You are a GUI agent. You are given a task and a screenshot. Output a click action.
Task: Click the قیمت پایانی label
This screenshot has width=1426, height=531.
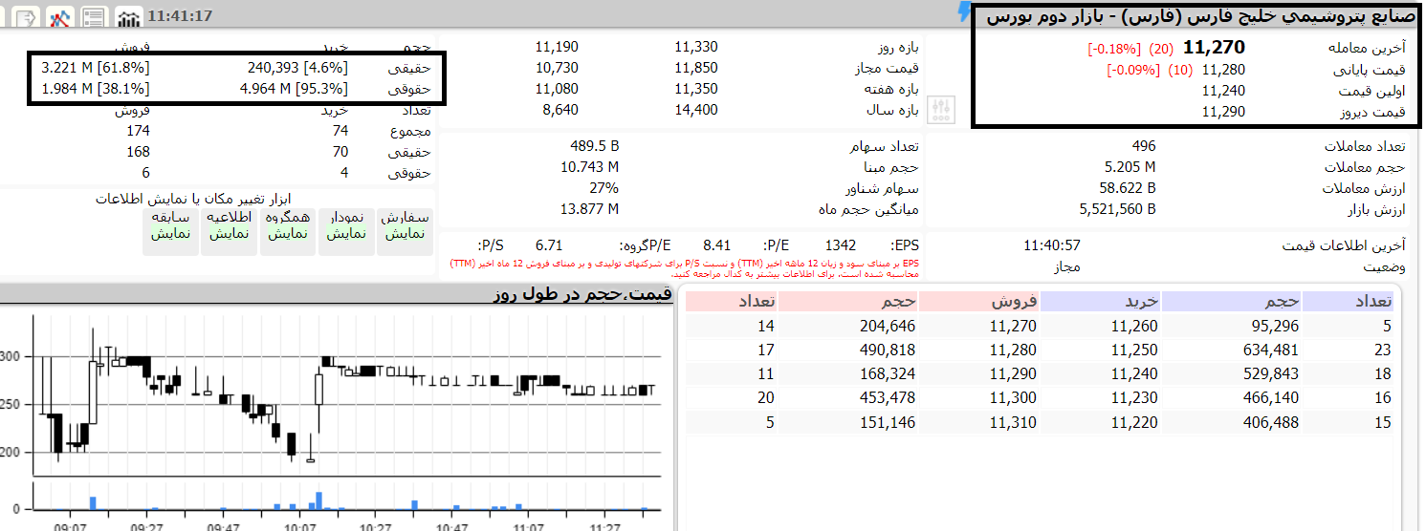1371,70
